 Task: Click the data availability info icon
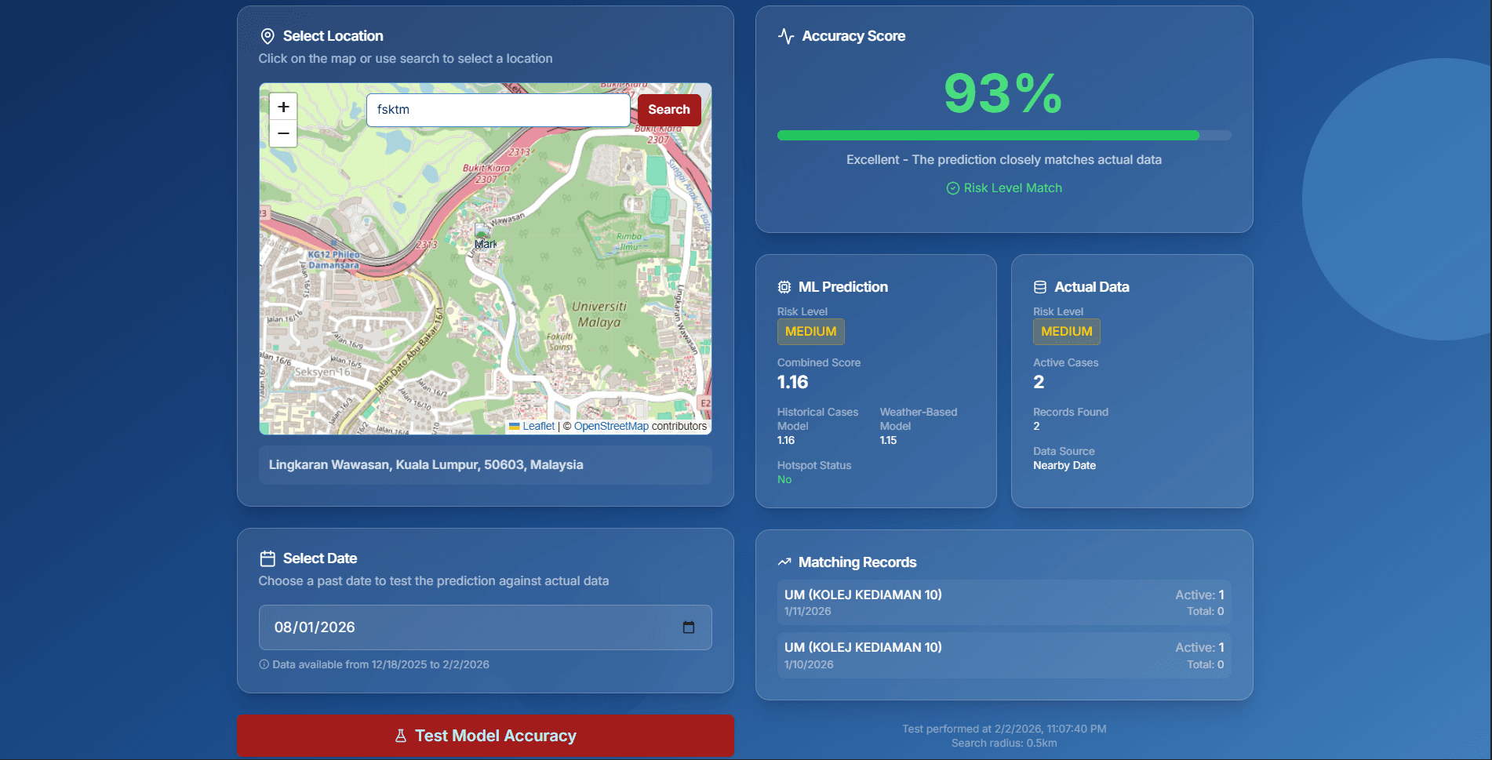tap(264, 664)
